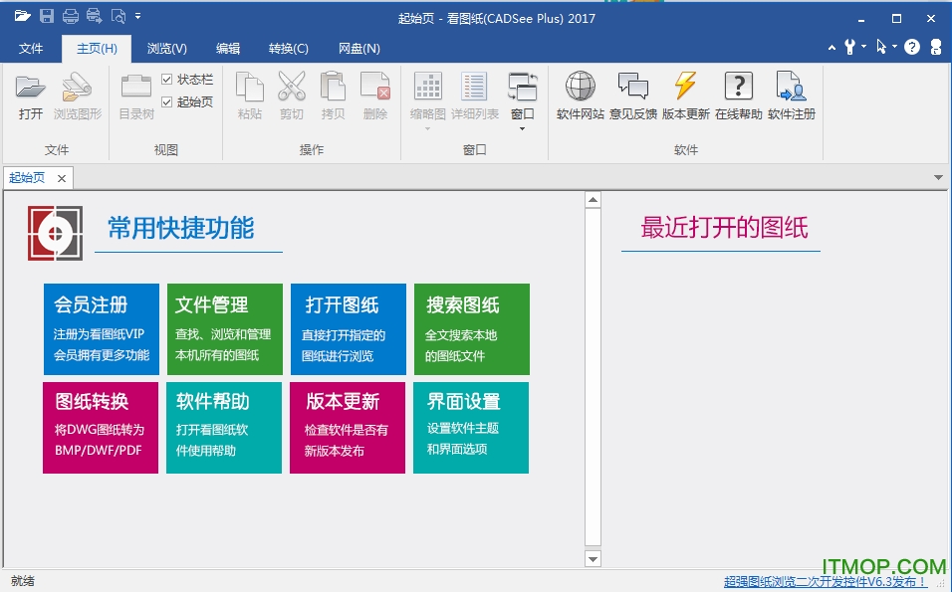
Task: Open the 超强图纸浏览二次开发控件 status bar link
Action: tap(825, 582)
